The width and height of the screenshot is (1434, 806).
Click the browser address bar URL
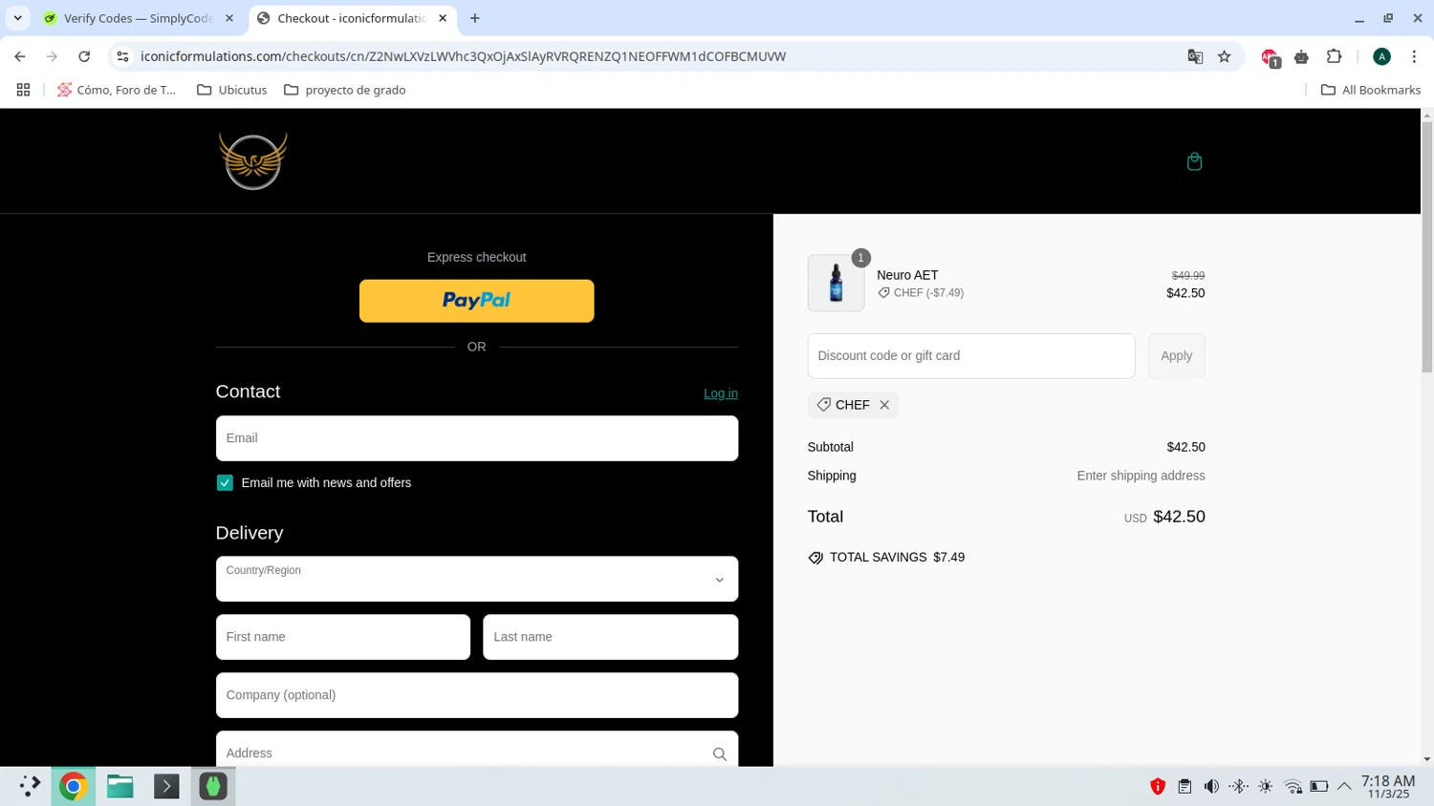pyautogui.click(x=463, y=56)
